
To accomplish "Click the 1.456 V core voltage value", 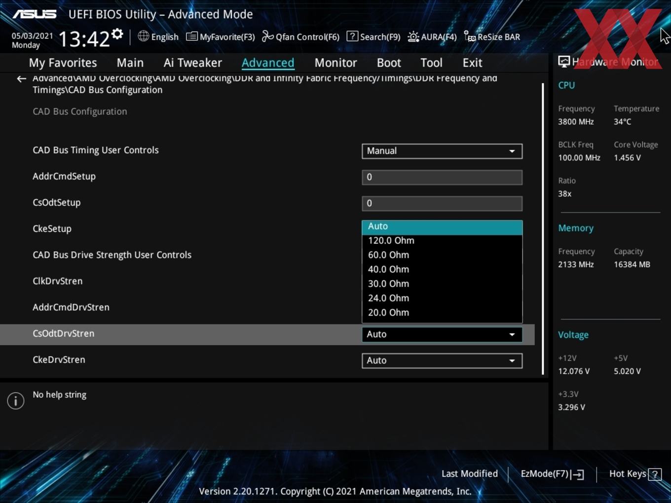I will 627,158.
